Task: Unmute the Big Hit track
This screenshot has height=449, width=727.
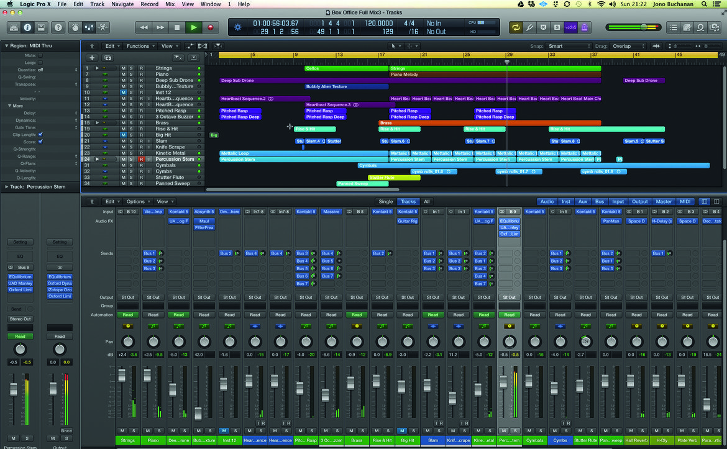Action: point(123,135)
